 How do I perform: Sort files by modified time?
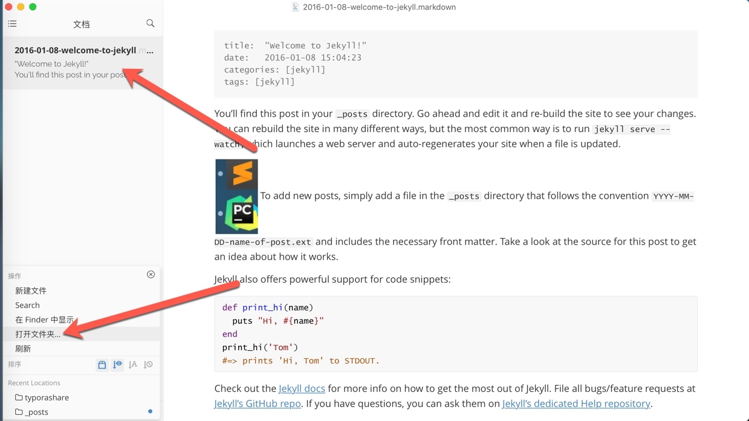point(148,365)
